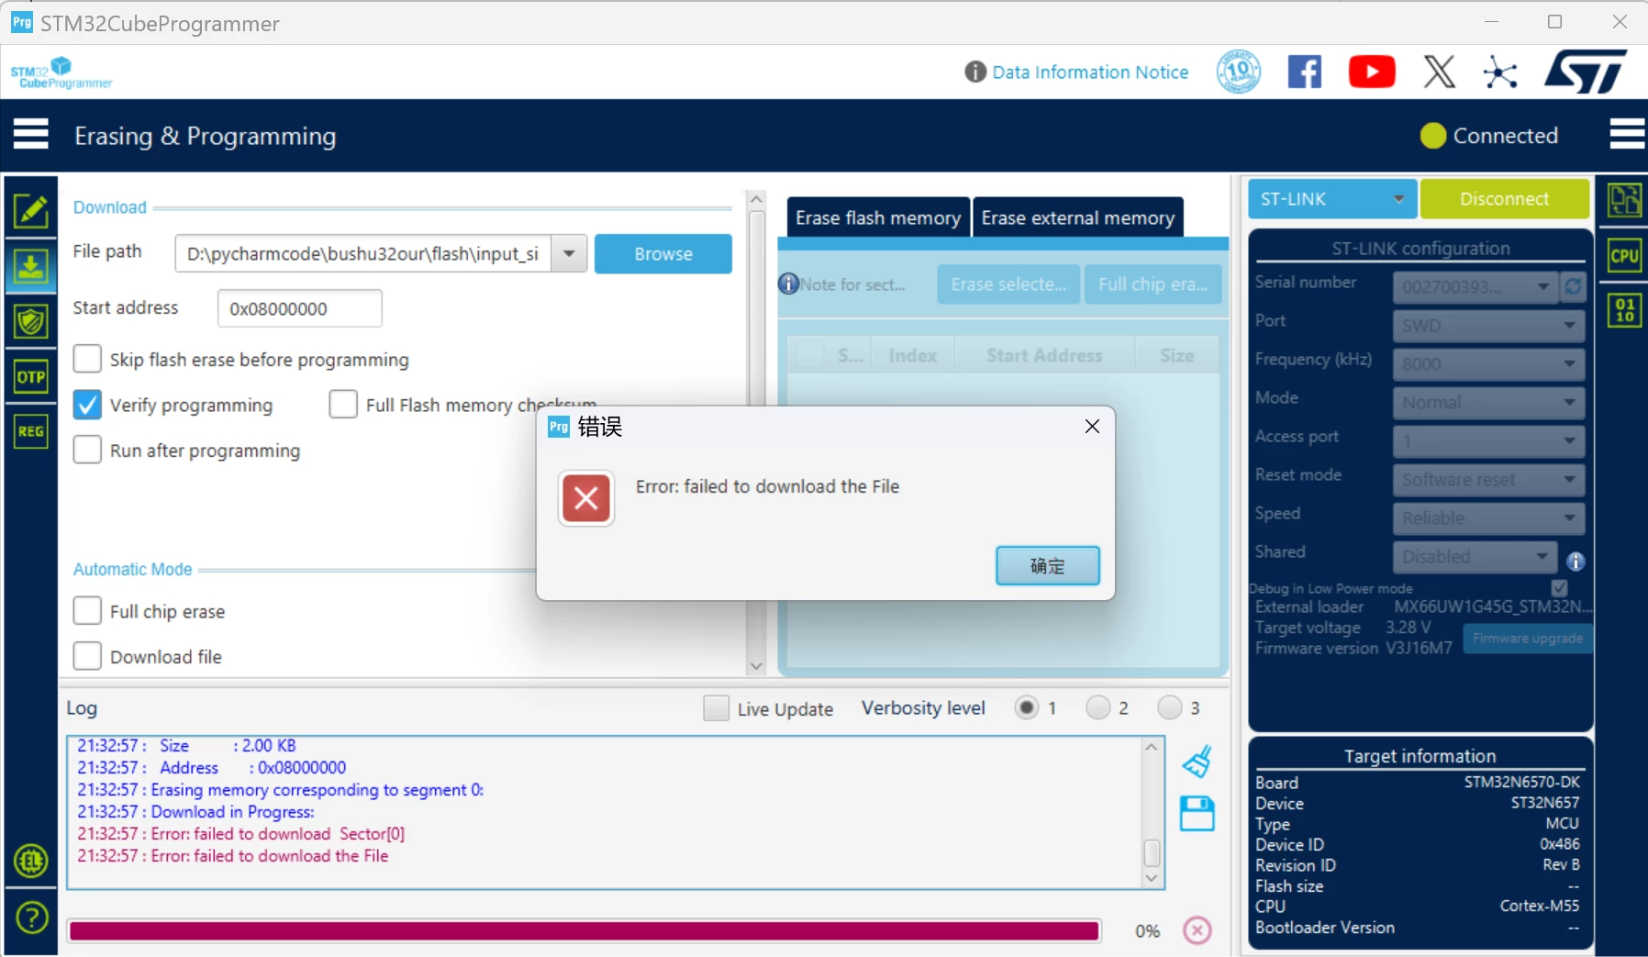Open the Facebook icon in header

coord(1305,72)
